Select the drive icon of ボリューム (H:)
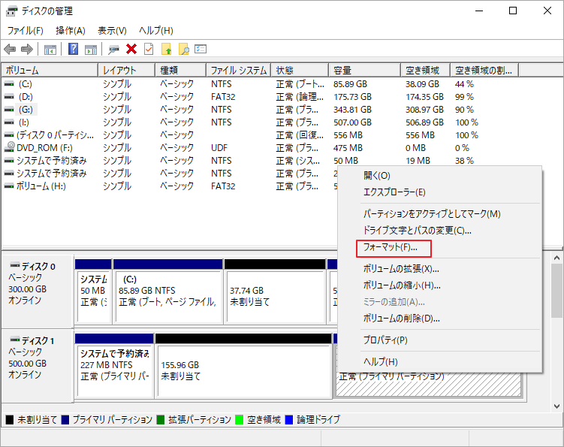Screen dimensions: 564x447 tap(9, 186)
